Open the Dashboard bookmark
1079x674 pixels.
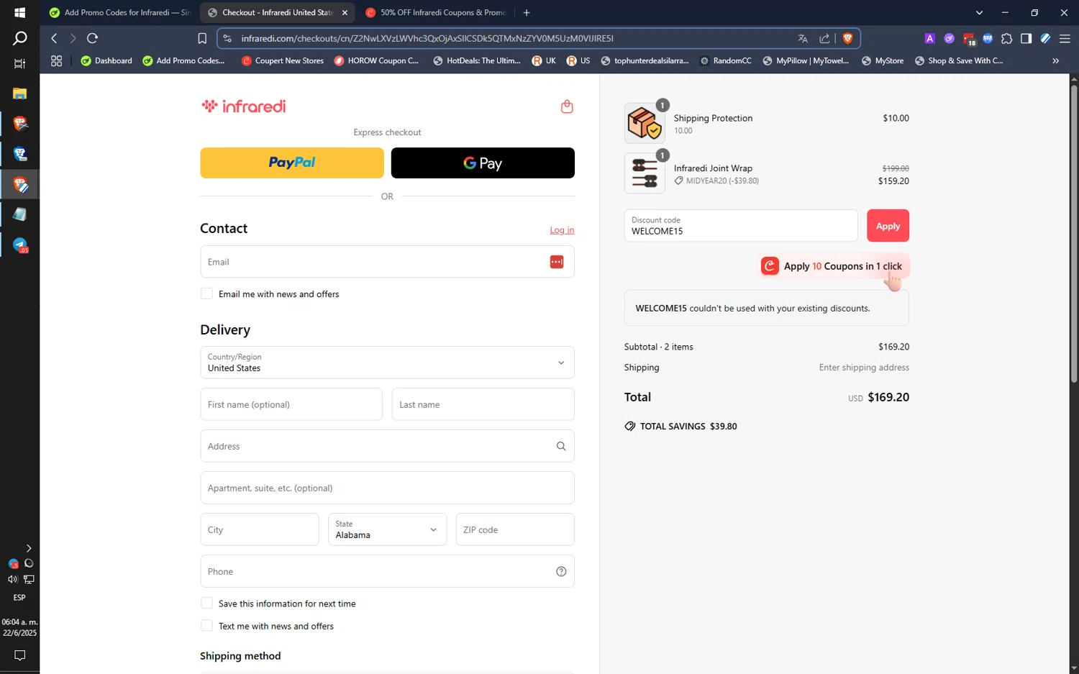pos(106,60)
